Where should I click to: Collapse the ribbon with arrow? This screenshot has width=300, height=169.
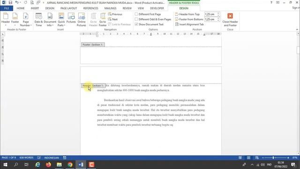point(297,29)
